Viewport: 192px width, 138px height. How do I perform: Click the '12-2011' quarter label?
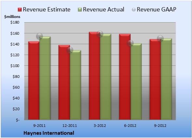70,126
